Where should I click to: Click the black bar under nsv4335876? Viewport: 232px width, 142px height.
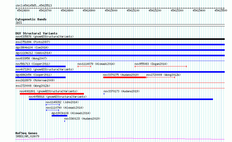point(120,39)
